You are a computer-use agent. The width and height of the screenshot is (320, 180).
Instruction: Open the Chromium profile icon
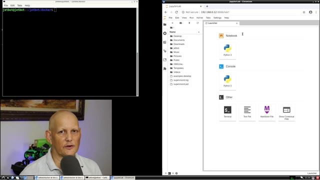coord(310,12)
